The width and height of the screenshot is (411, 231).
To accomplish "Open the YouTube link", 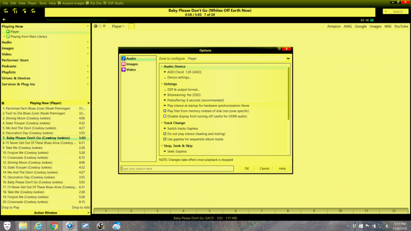I will click(401, 26).
